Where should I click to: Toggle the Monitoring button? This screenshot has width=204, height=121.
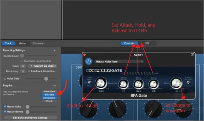(23, 71)
